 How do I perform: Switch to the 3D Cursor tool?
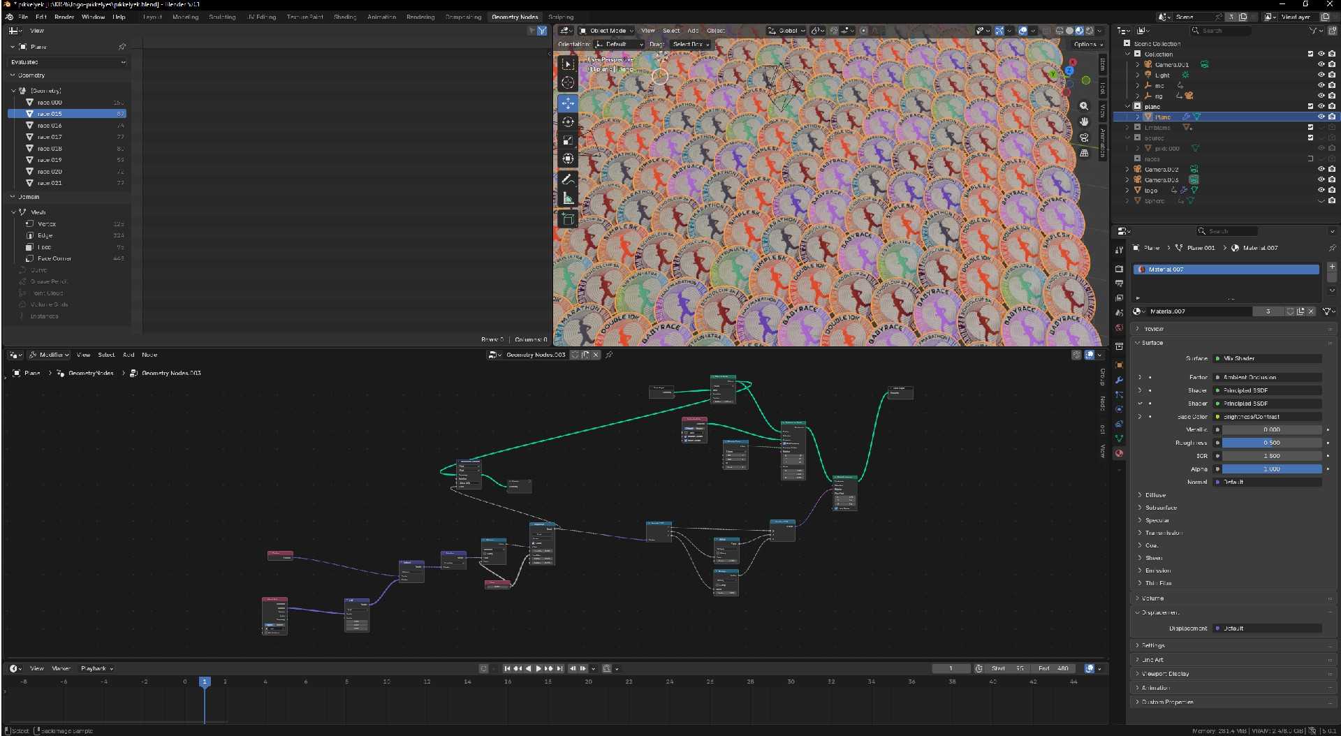(568, 82)
